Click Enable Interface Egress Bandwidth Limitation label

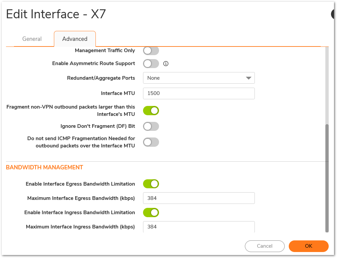[81, 184]
